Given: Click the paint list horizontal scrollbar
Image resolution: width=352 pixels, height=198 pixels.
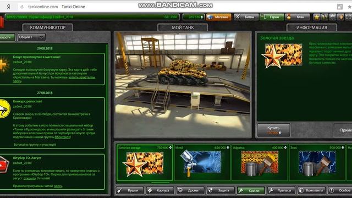Looking at the screenshot, I should point(160,183).
